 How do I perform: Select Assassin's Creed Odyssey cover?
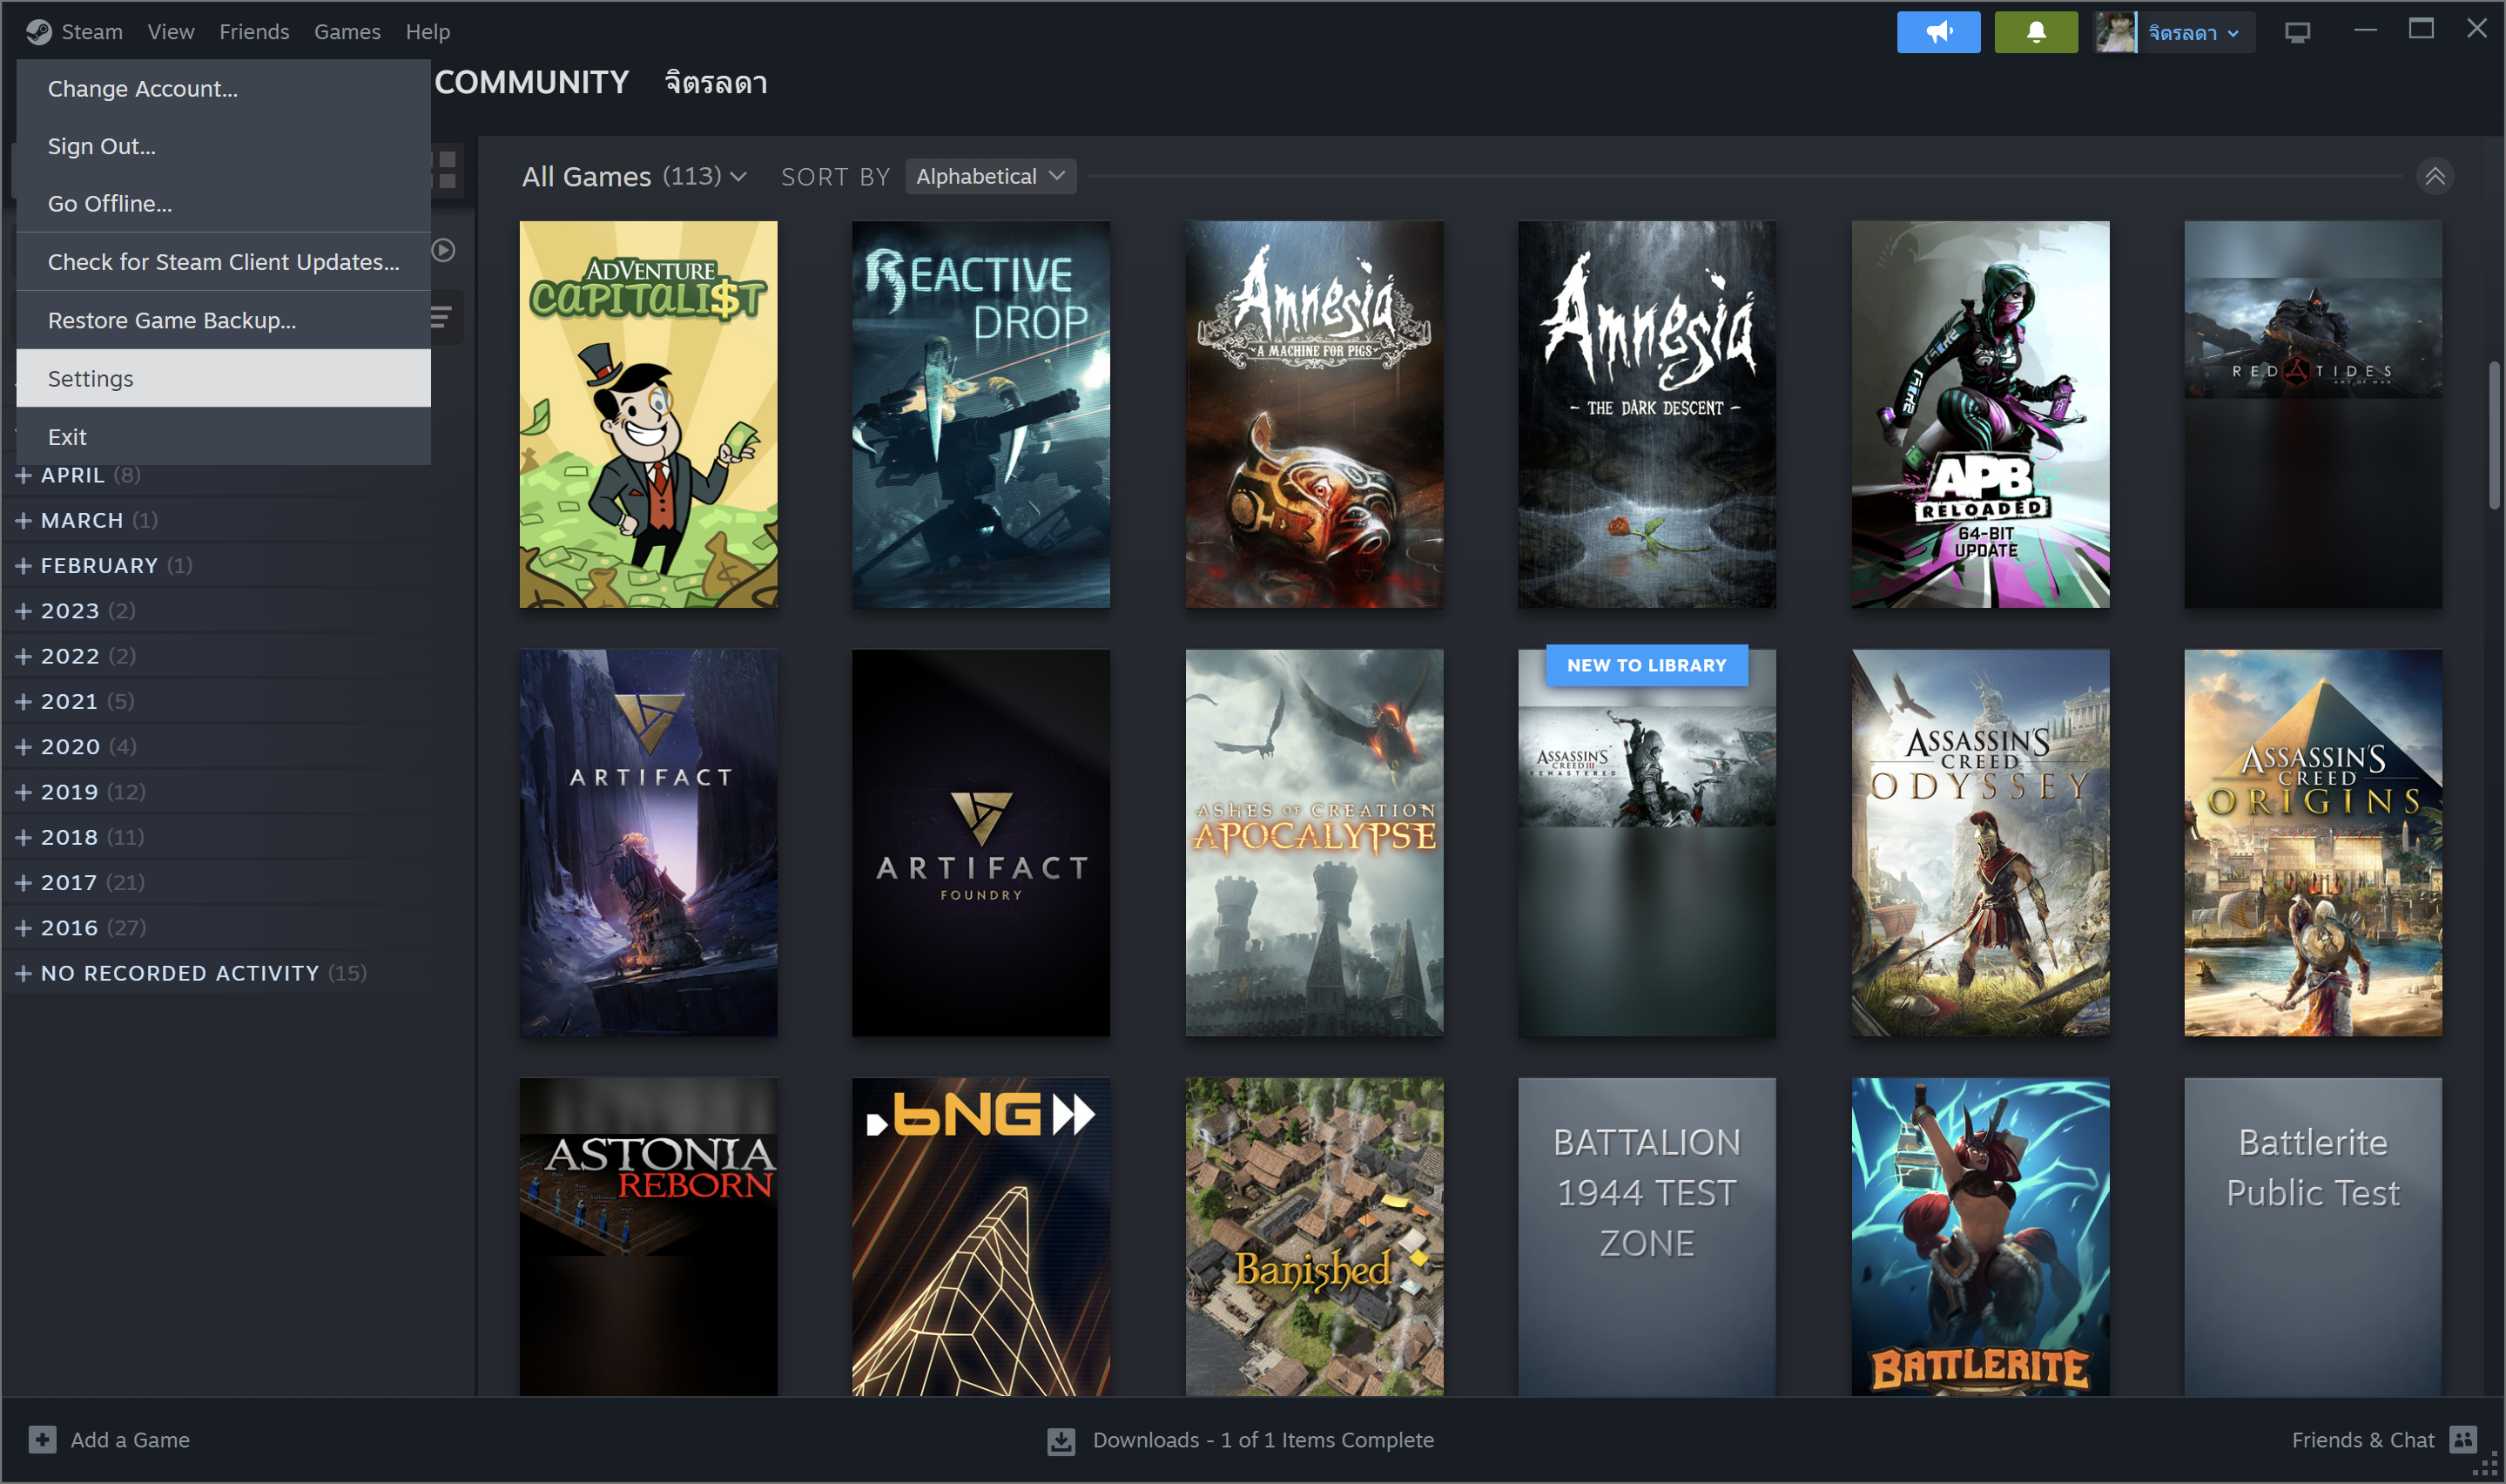pyautogui.click(x=1979, y=842)
